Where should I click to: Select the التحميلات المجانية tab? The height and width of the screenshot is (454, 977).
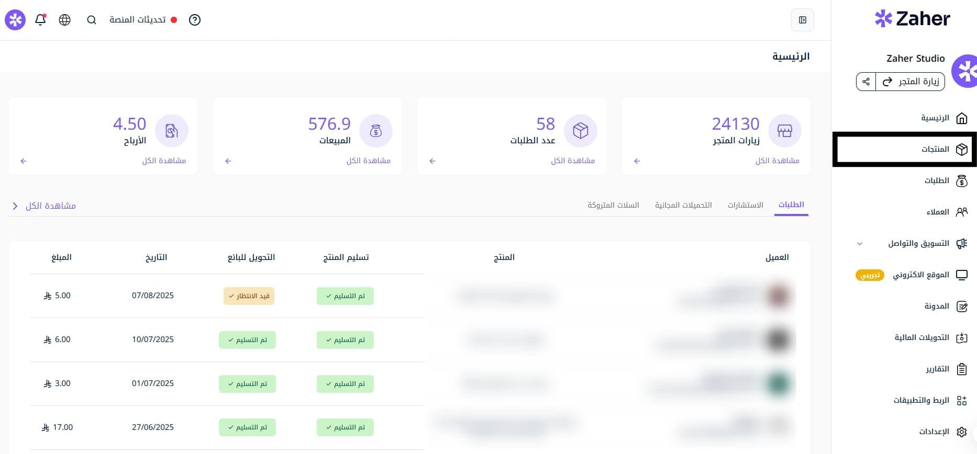[x=683, y=205]
